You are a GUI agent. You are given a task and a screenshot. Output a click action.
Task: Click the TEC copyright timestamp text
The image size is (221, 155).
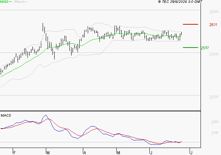[x=180, y=2]
